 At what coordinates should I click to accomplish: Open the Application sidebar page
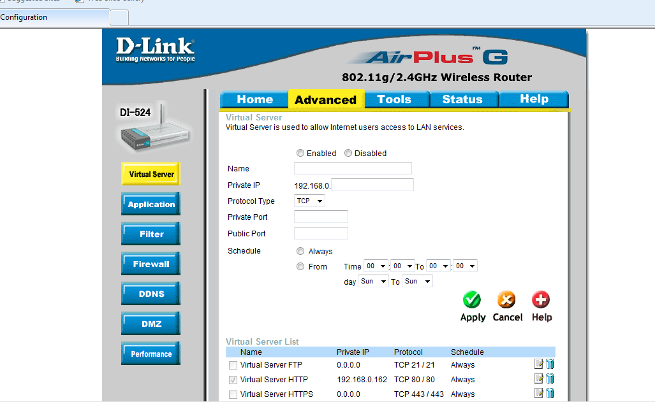151,204
